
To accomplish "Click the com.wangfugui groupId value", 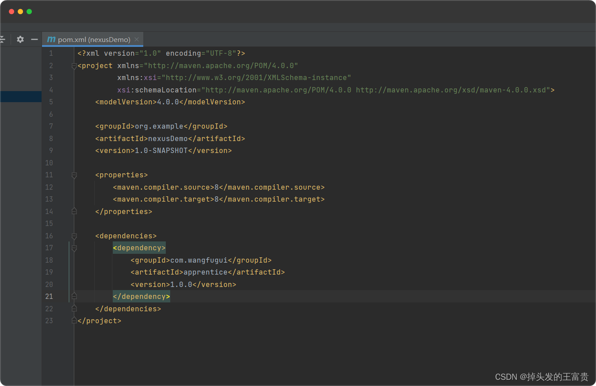I will click(199, 260).
